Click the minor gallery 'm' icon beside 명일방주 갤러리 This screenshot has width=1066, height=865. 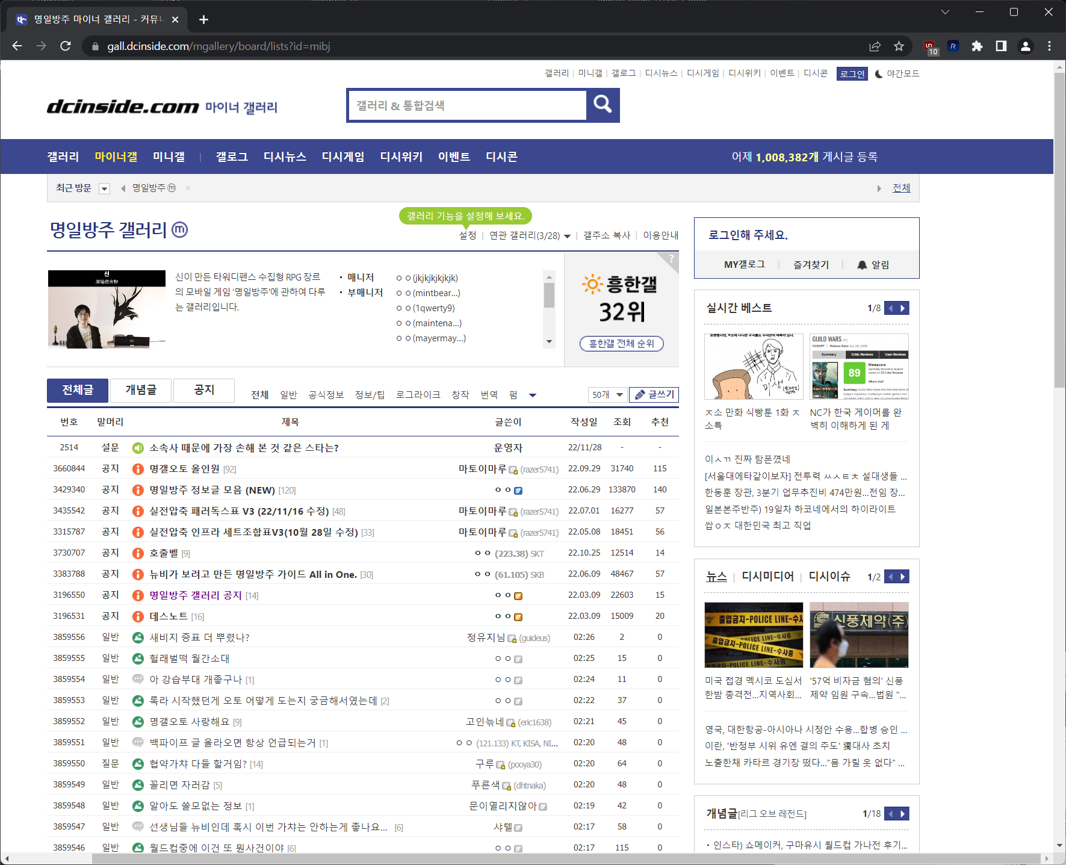point(180,230)
